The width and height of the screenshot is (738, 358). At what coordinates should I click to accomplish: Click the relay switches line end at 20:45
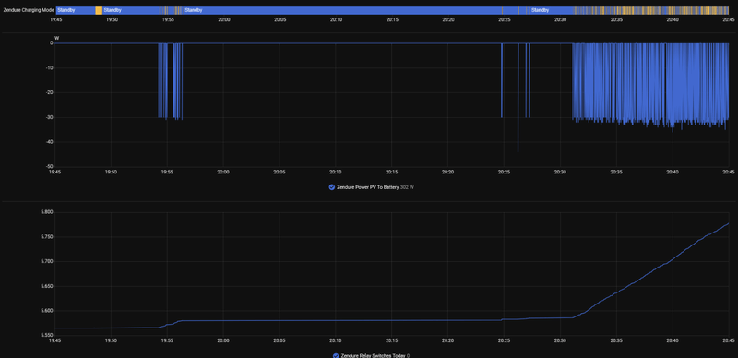pyautogui.click(x=728, y=223)
